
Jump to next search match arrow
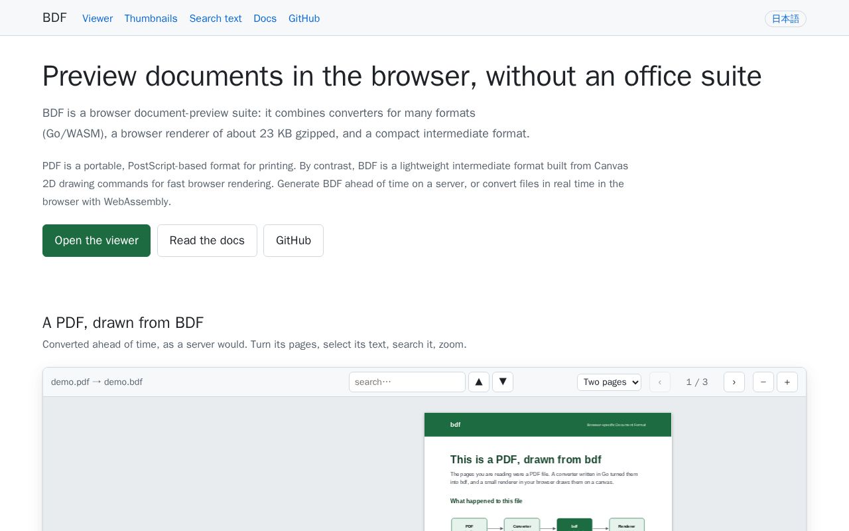503,382
